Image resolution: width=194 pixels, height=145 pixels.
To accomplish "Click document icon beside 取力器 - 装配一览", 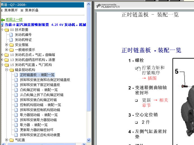I will coord(16,125).
